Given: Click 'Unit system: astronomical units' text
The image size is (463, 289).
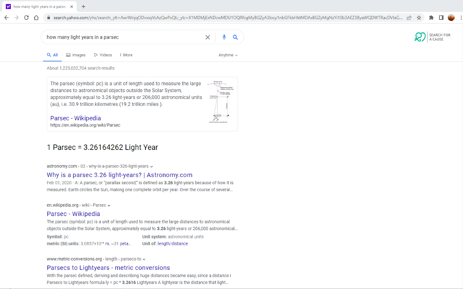Looking at the screenshot, I should pyautogui.click(x=173, y=237).
